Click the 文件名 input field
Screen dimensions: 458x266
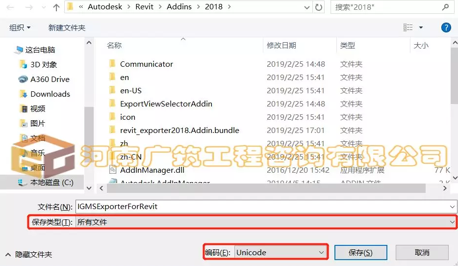(266, 207)
